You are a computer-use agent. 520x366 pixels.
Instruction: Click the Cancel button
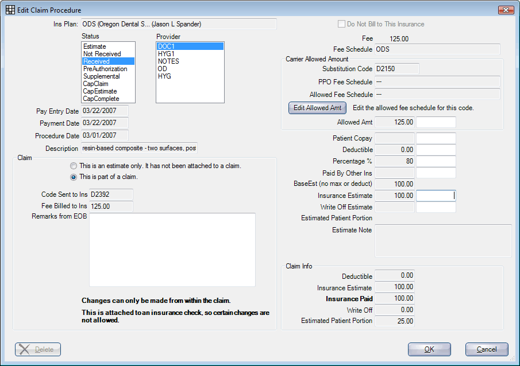(x=487, y=349)
